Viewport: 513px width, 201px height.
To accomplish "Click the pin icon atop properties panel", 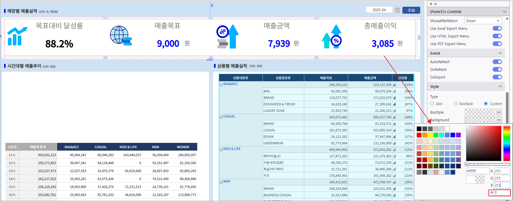I will pyautogui.click(x=431, y=4).
